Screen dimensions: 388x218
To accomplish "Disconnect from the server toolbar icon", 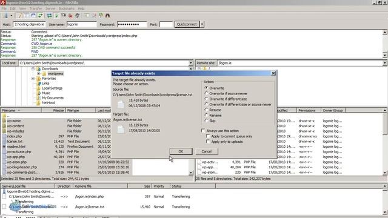I will point(70,16).
